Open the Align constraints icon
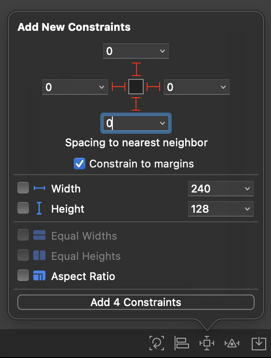271x358 pixels. tap(182, 343)
